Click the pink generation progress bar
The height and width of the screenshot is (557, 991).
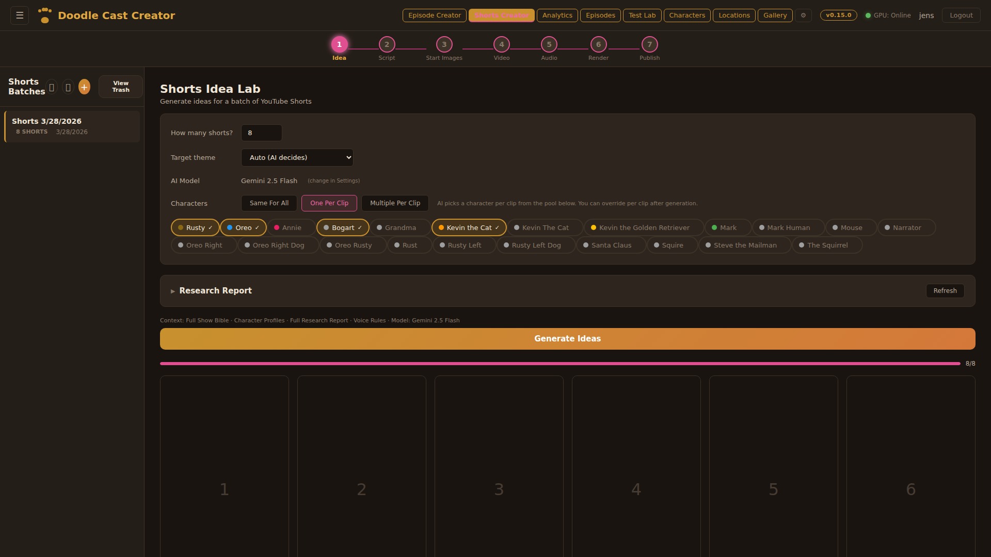click(560, 364)
